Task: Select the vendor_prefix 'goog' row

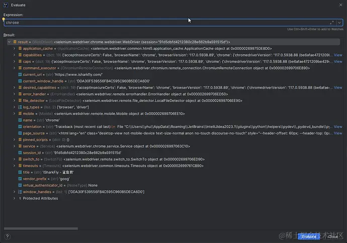Action: coord(173,179)
